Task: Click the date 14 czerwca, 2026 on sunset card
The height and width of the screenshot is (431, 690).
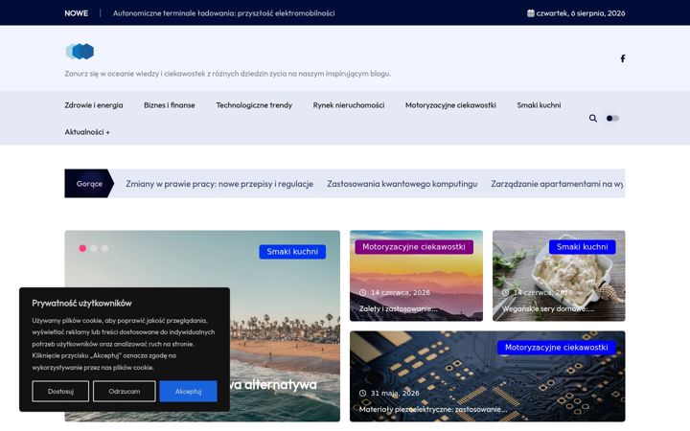Action: click(x=401, y=292)
